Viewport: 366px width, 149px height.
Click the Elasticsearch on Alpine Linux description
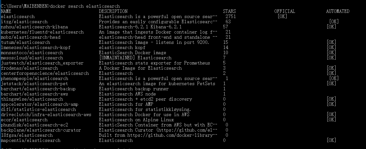click(136, 120)
